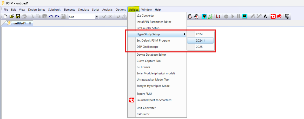Click the hand icon with minus

coord(197,17)
